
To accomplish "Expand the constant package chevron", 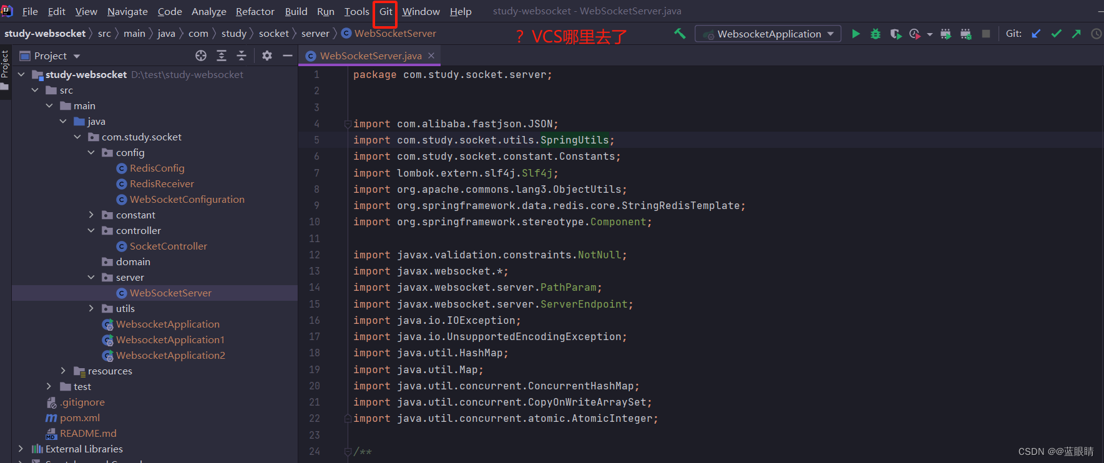I will 91,215.
